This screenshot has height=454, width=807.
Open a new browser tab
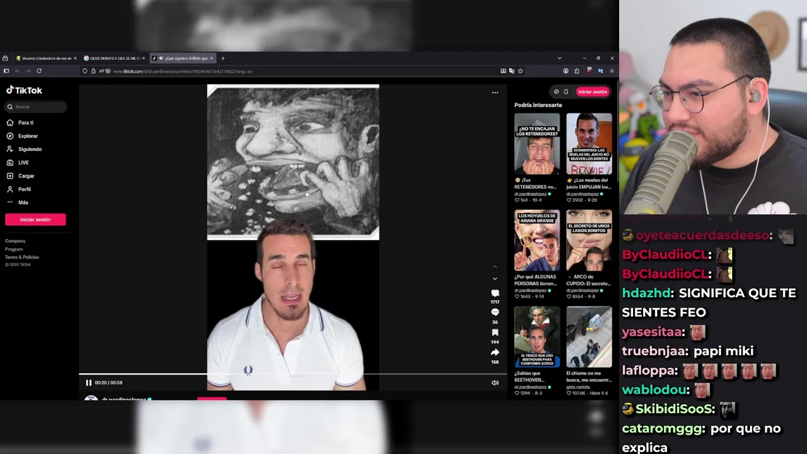pyautogui.click(x=223, y=58)
